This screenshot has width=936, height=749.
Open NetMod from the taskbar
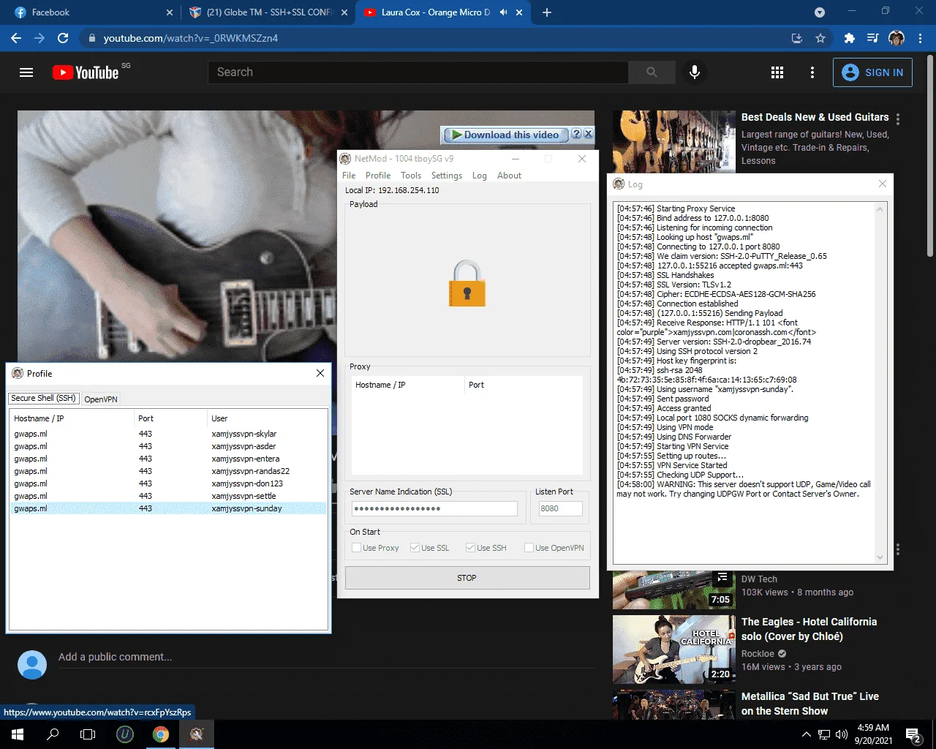(196, 734)
